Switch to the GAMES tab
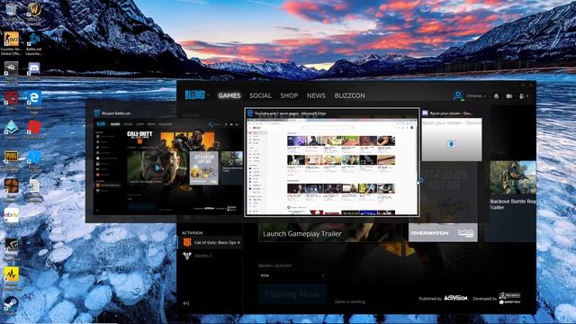The height and width of the screenshot is (324, 576). click(x=229, y=95)
